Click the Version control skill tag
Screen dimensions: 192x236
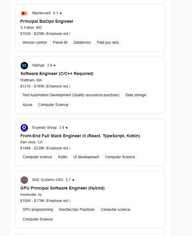[x=35, y=43]
